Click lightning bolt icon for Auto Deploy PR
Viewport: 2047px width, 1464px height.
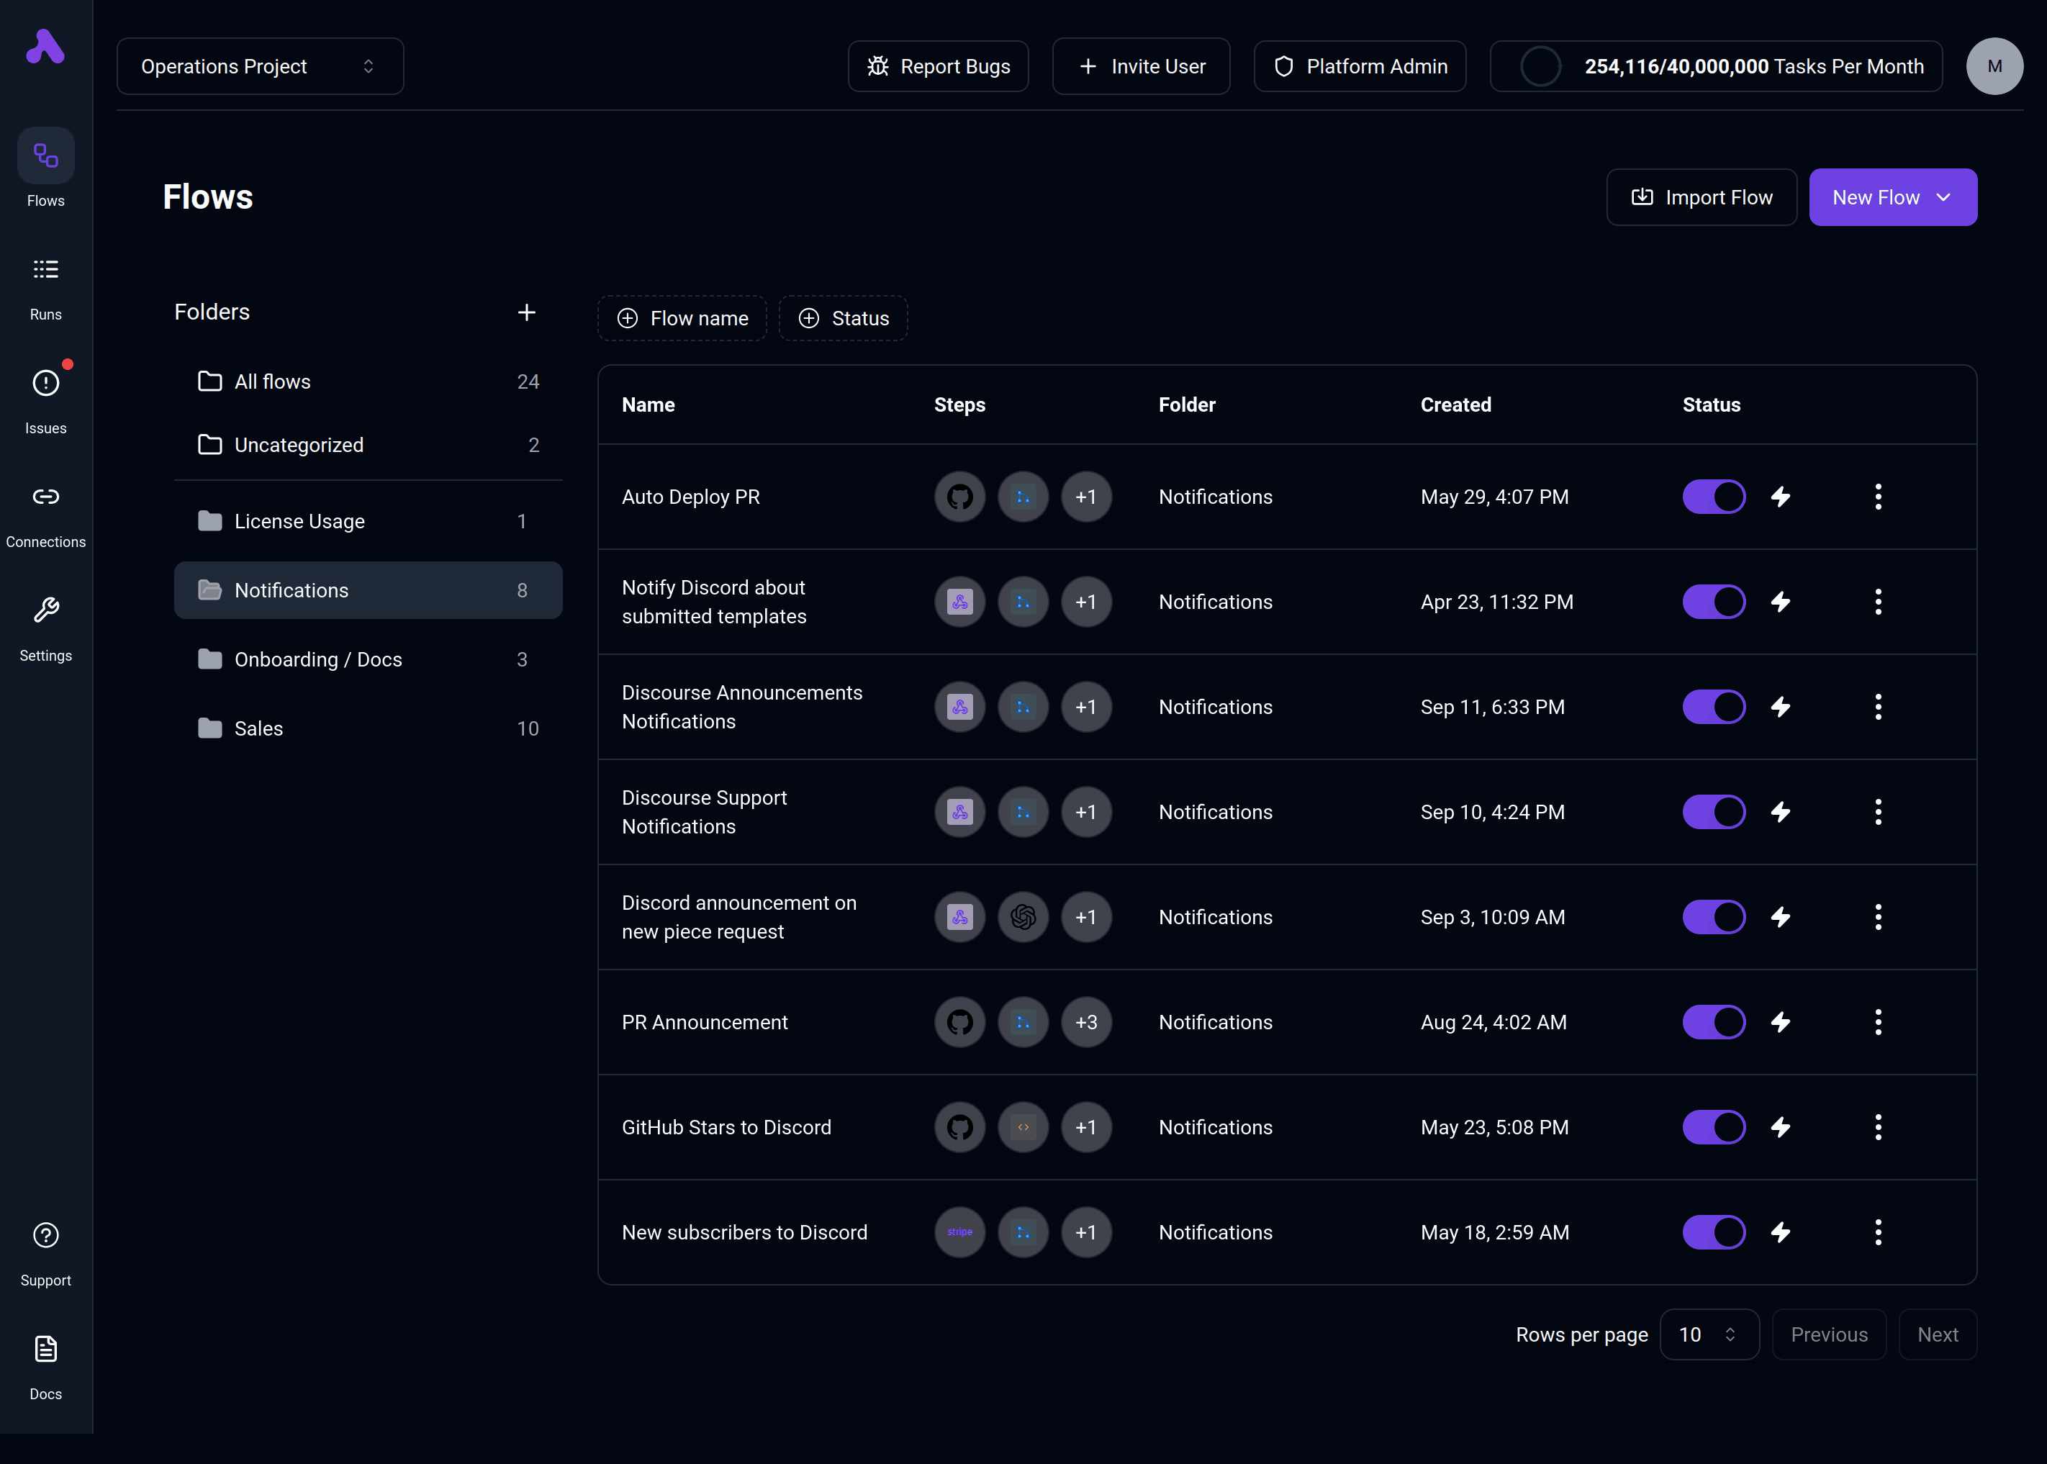coord(1780,497)
